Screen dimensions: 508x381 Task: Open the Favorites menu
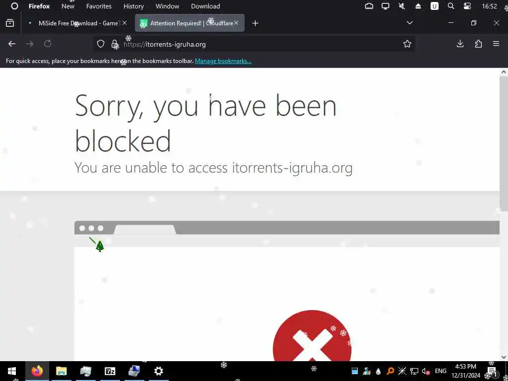point(99,6)
